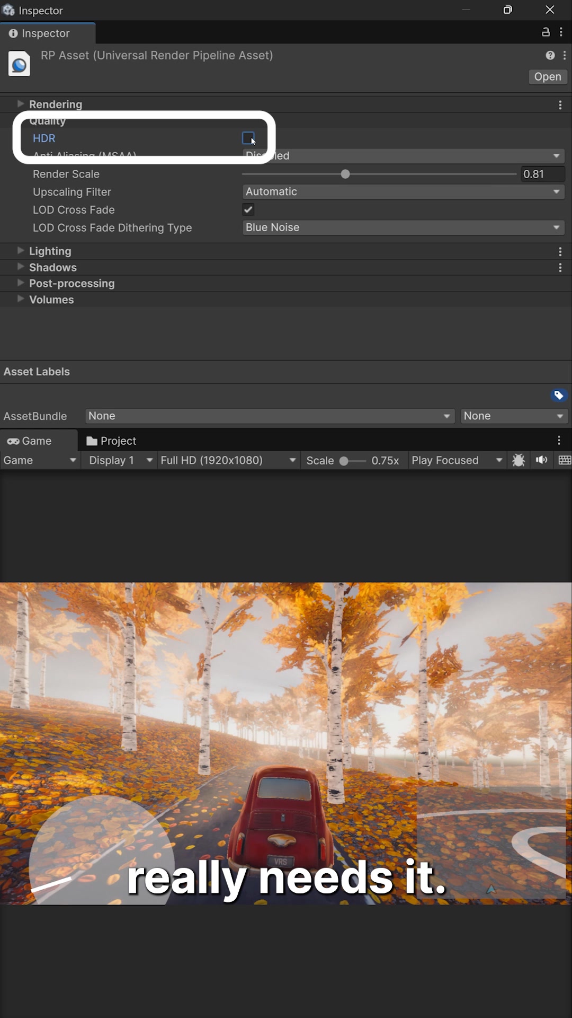Uncheck LOD Cross Fade
572x1018 pixels.
tap(248, 209)
